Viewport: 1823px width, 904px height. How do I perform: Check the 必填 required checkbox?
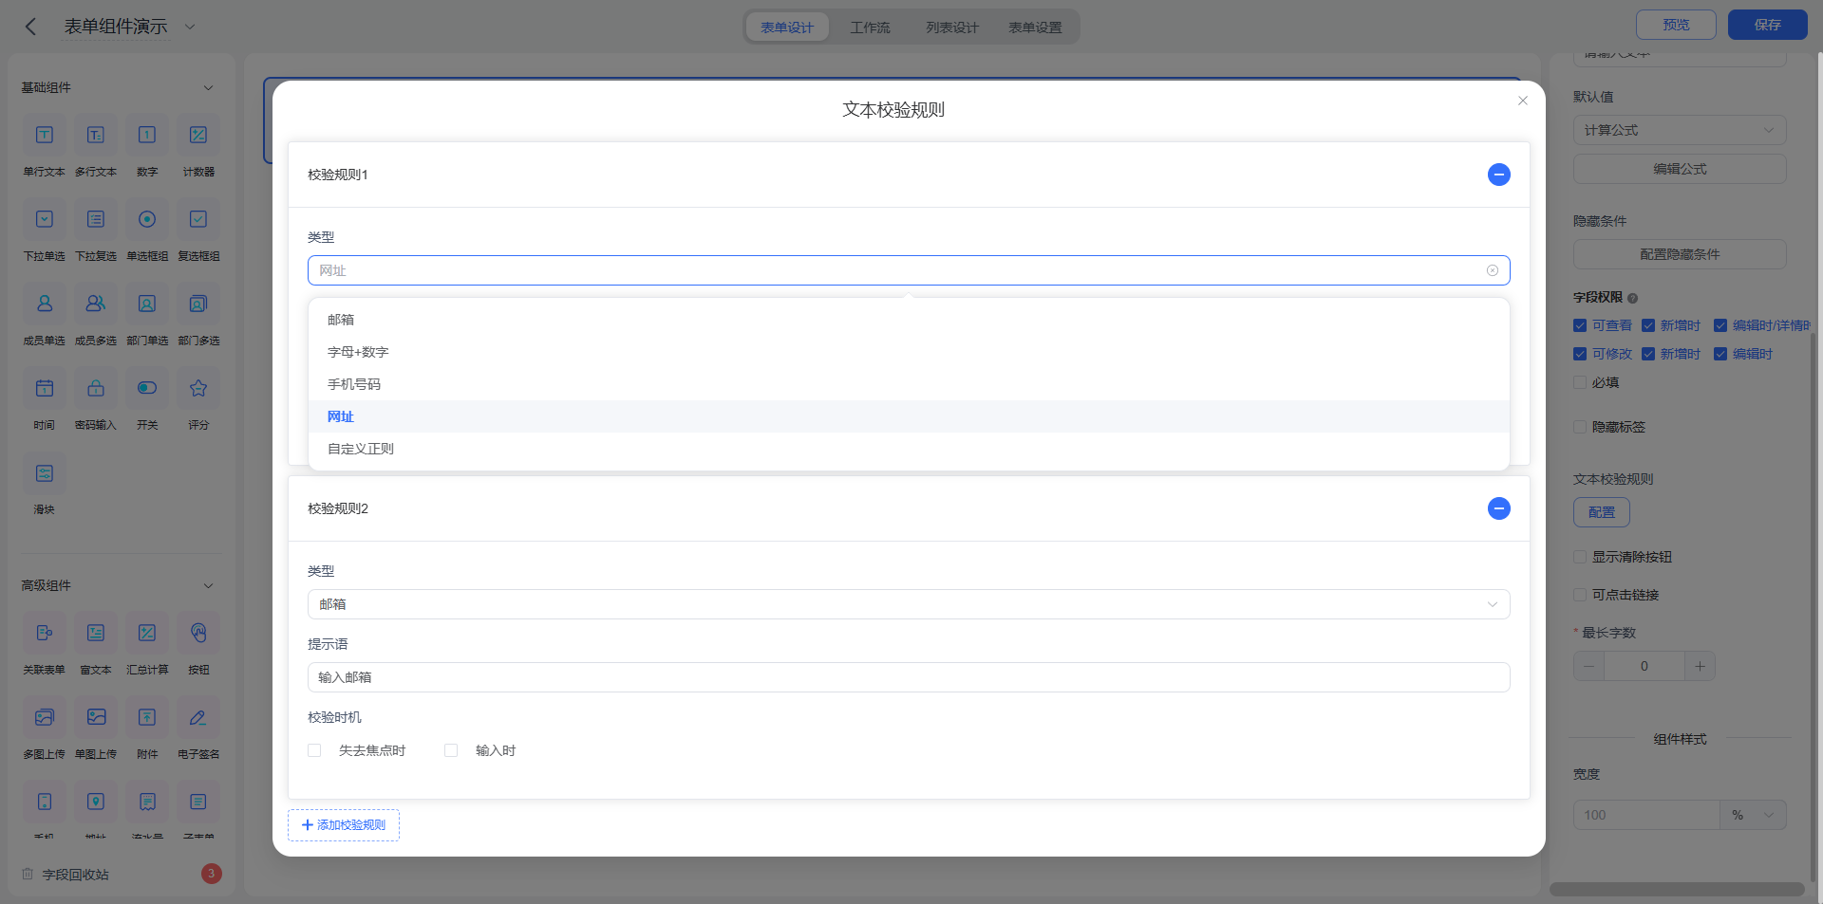pos(1580,382)
